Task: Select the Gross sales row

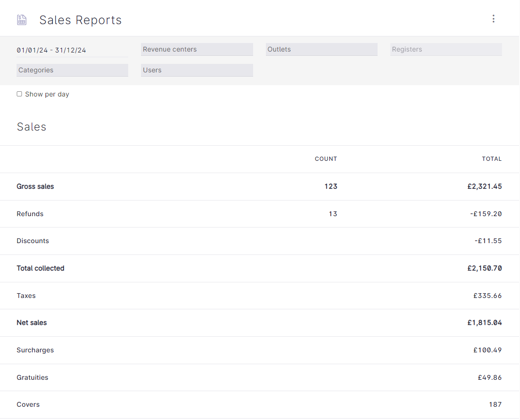Action: pyautogui.click(x=260, y=186)
